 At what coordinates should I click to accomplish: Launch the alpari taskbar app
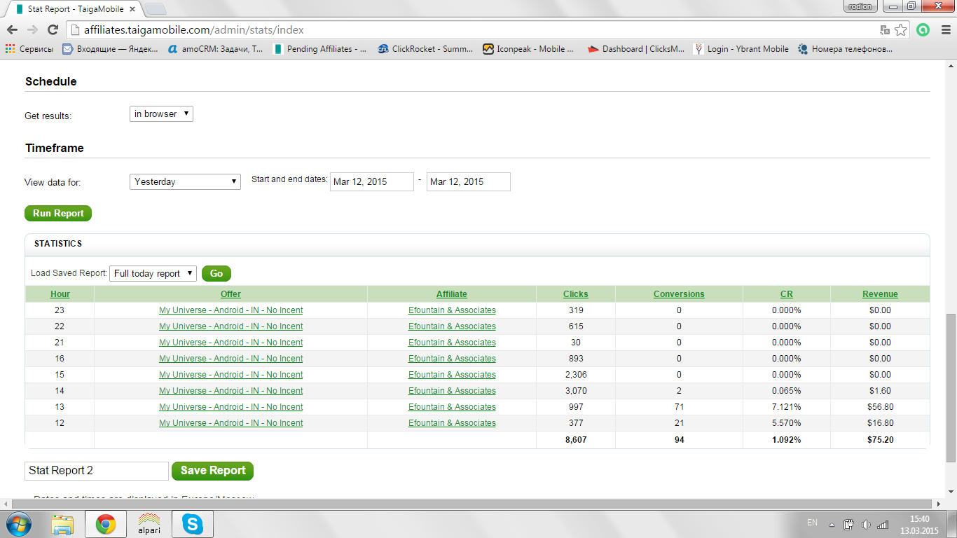tap(149, 524)
